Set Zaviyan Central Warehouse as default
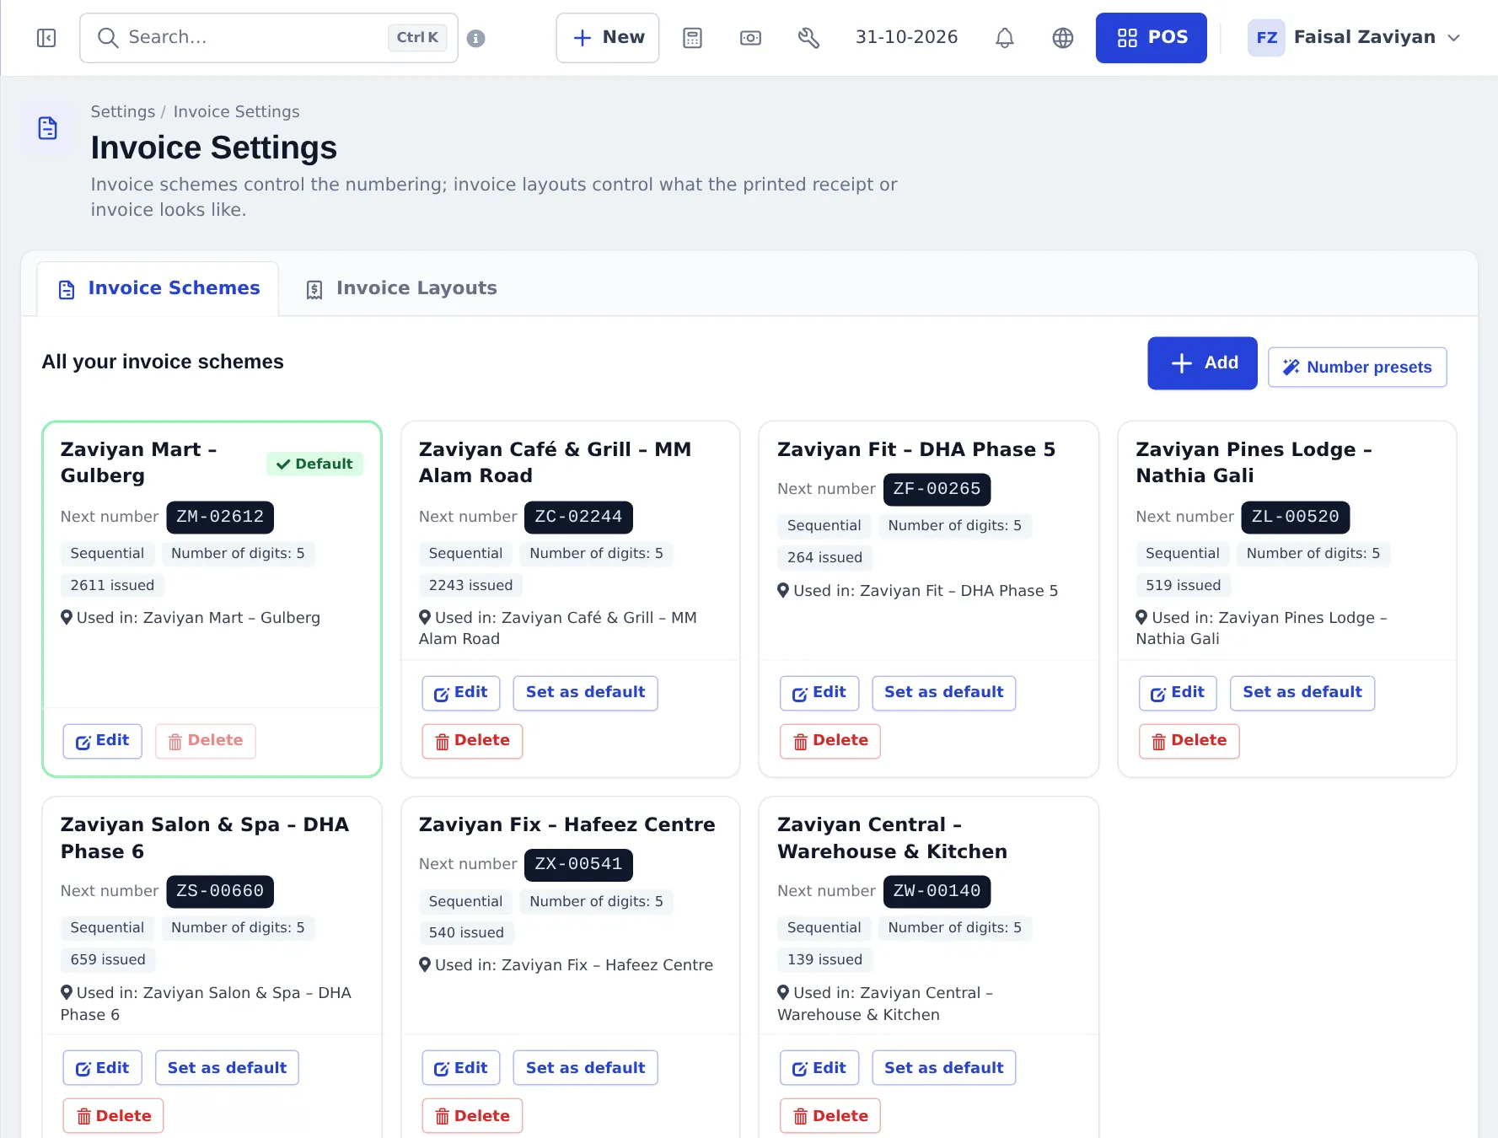 click(x=944, y=1068)
